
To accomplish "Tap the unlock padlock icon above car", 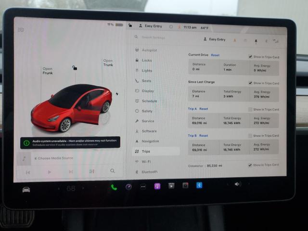I will [75, 68].
